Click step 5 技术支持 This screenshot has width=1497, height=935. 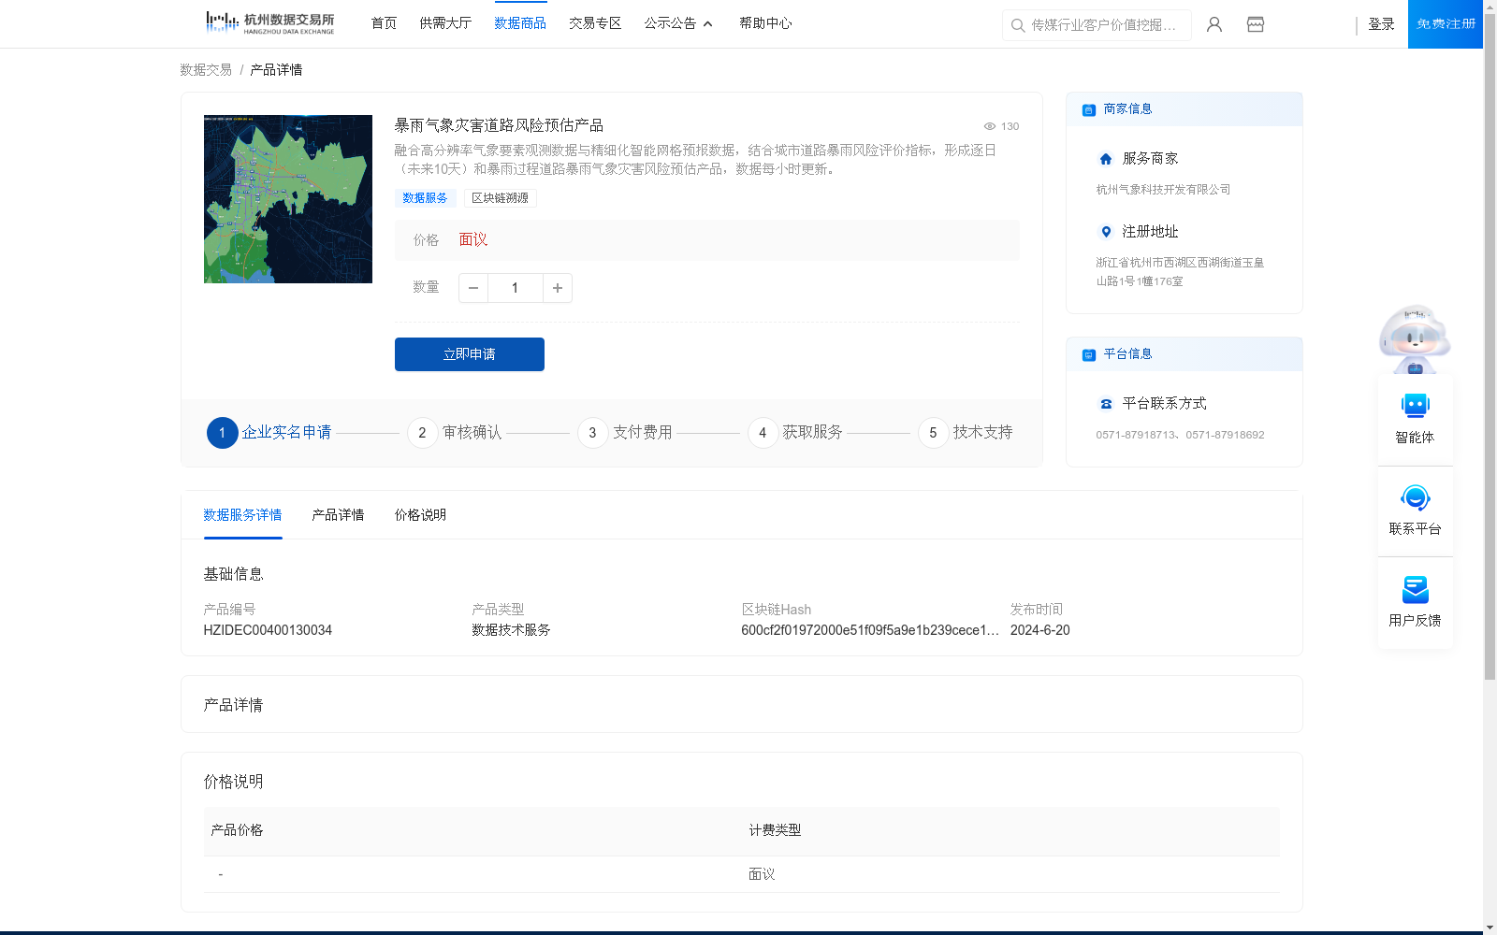[x=966, y=433]
